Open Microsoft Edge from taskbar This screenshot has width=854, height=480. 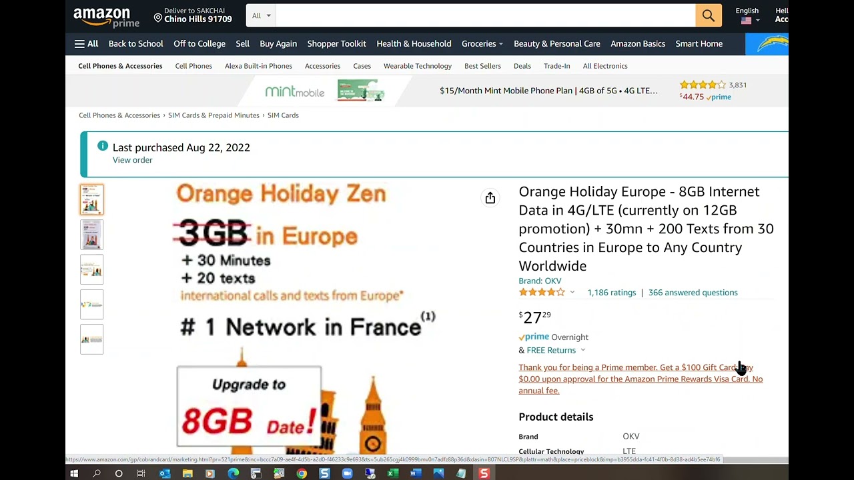(x=233, y=473)
